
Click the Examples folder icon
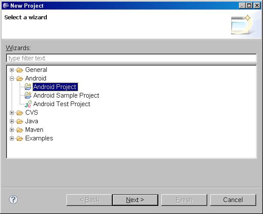tap(20, 138)
